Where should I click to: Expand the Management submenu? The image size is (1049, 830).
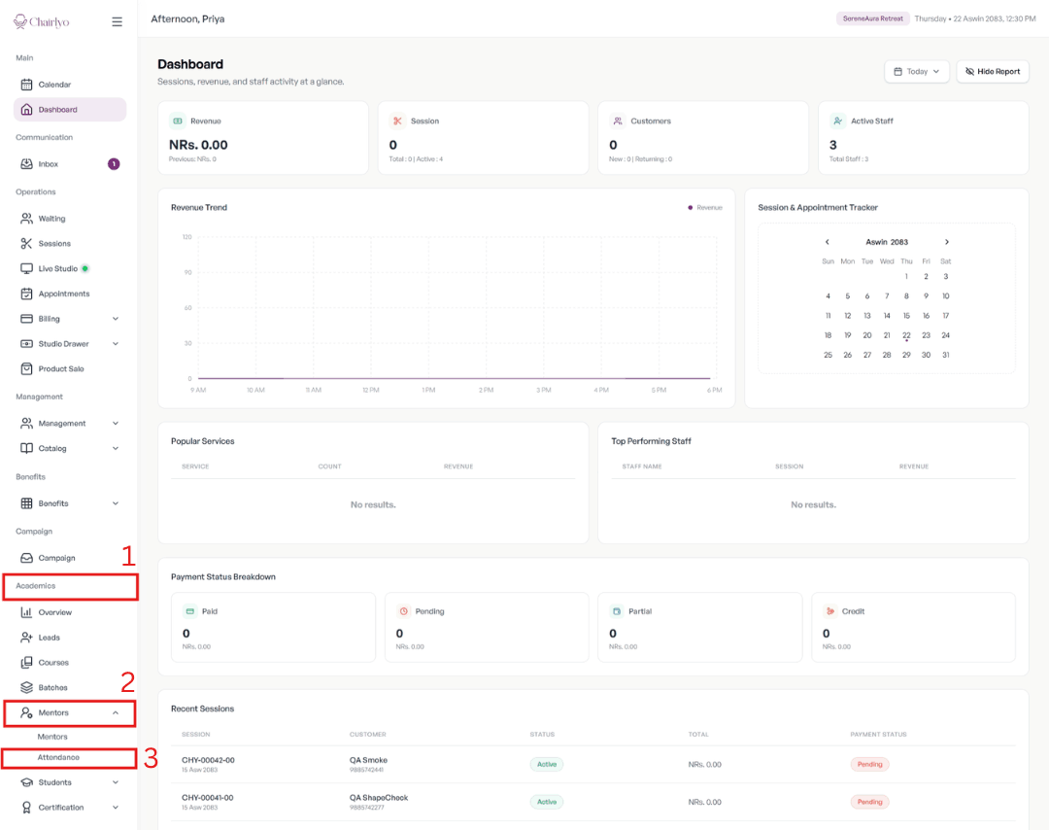116,423
